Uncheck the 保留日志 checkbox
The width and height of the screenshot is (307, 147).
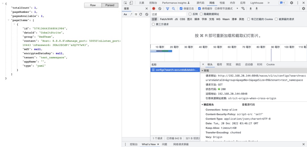click(181, 8)
